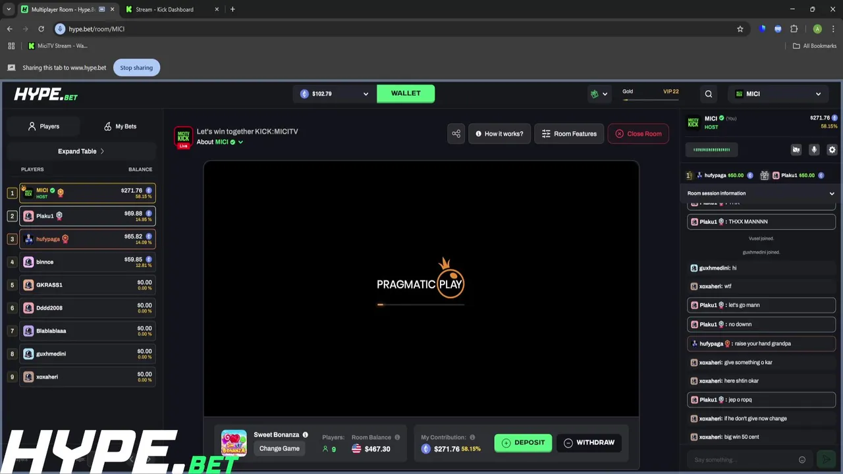Click the green DEPOSIT button
This screenshot has width=843, height=474.
point(523,442)
